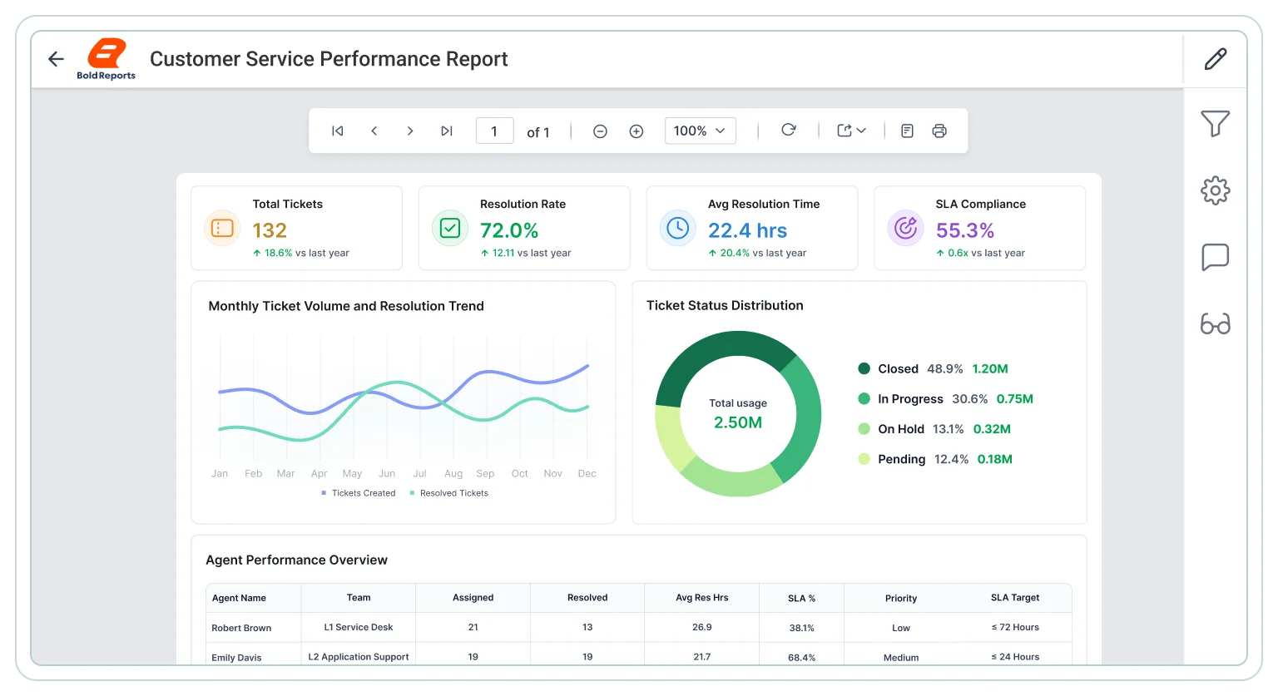Viewport: 1278px width, 696px height.
Task: Go to next page arrow
Action: [410, 131]
